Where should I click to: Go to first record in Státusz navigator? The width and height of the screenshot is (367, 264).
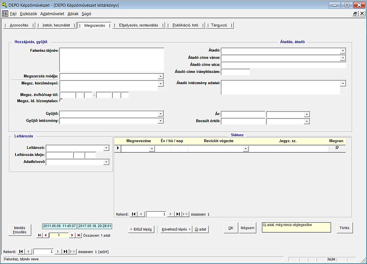click(x=134, y=214)
